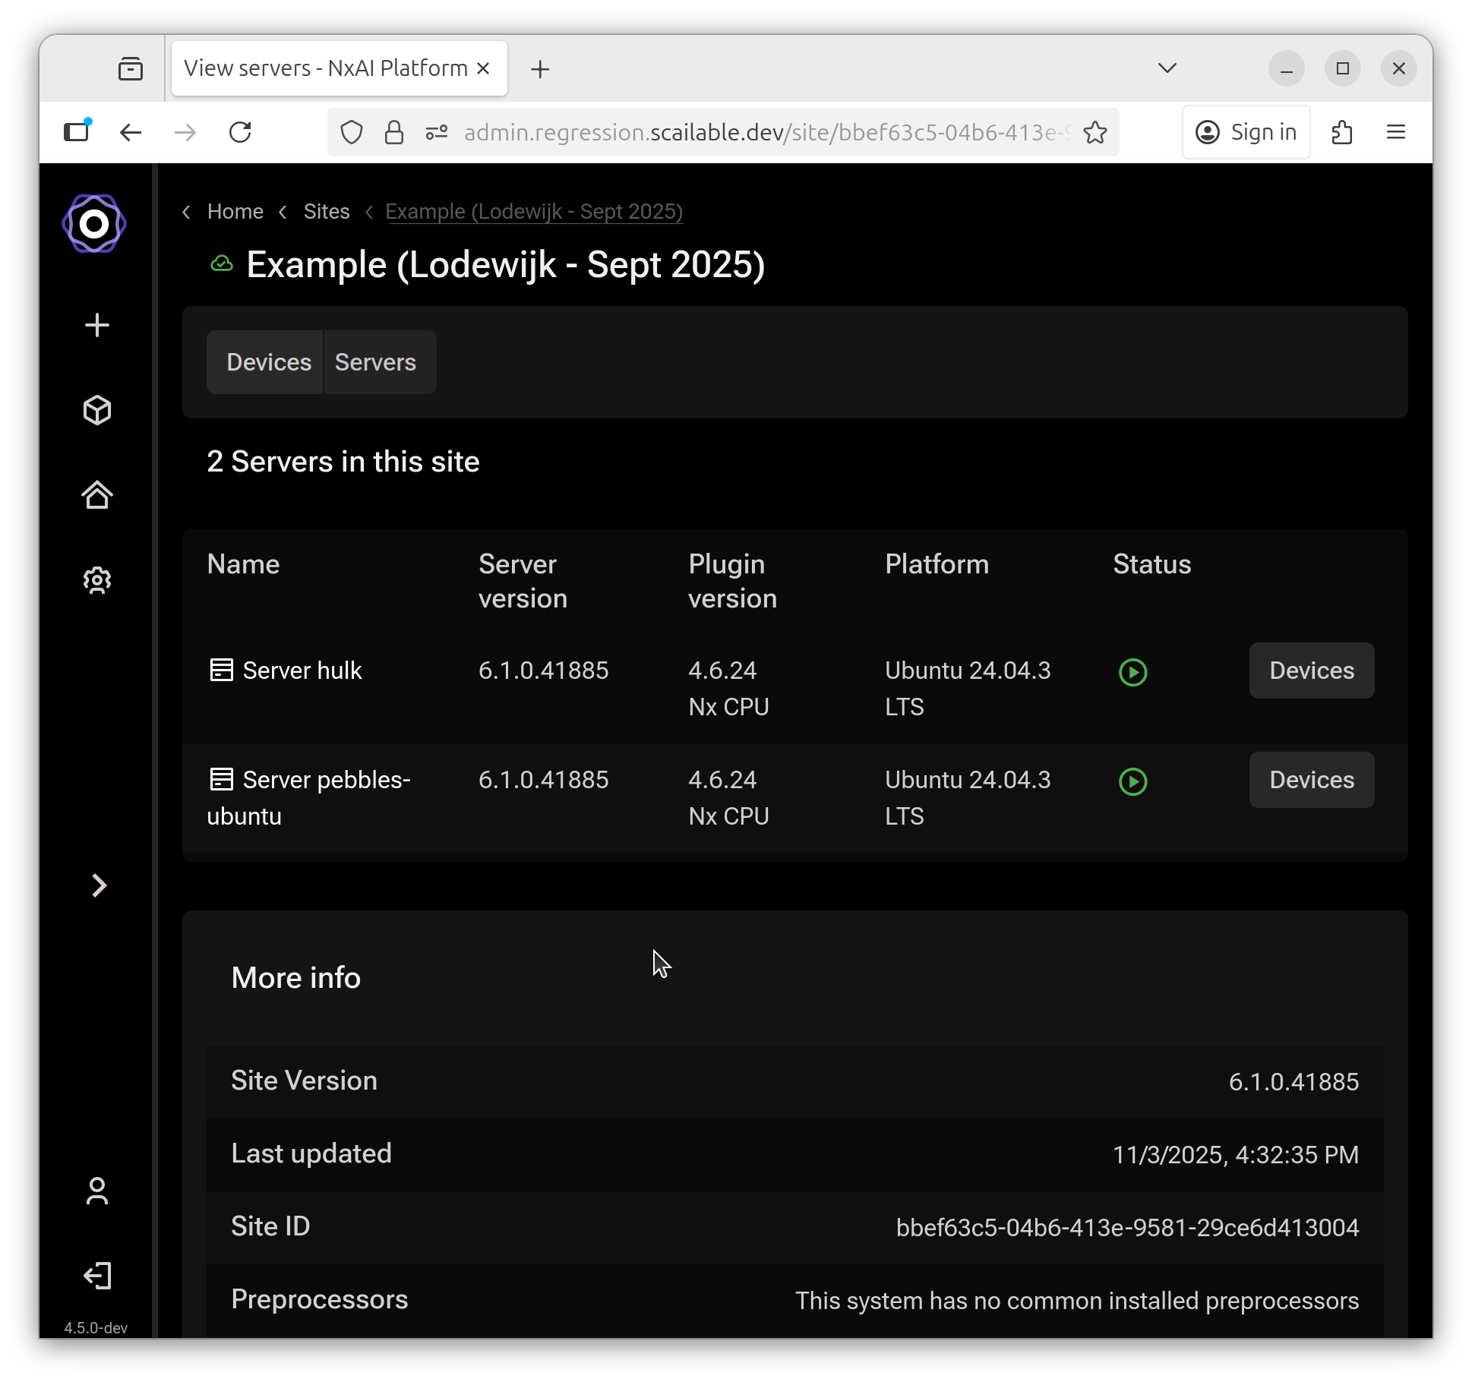Switch to the Devices tab
Image resolution: width=1472 pixels, height=1382 pixels.
point(269,362)
